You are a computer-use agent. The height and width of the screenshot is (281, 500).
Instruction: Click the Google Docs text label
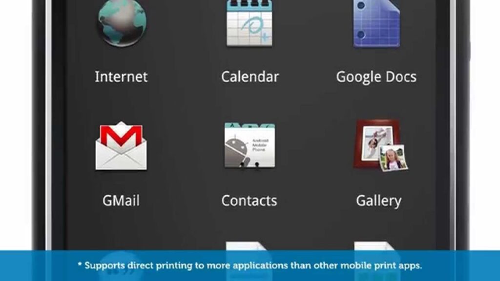(376, 77)
